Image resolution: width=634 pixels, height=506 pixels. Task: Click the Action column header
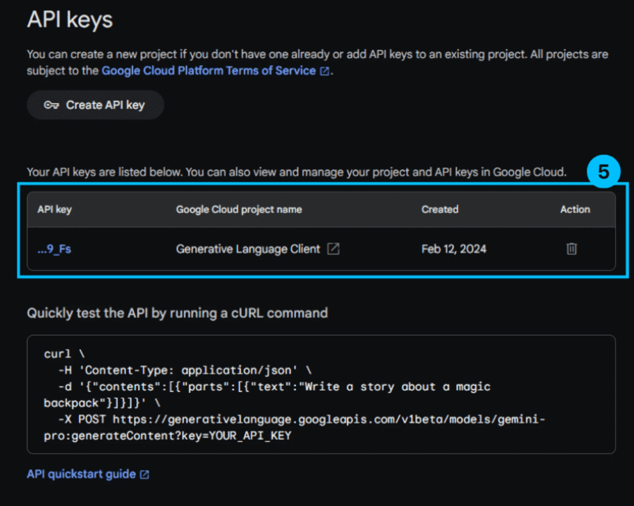(x=575, y=209)
